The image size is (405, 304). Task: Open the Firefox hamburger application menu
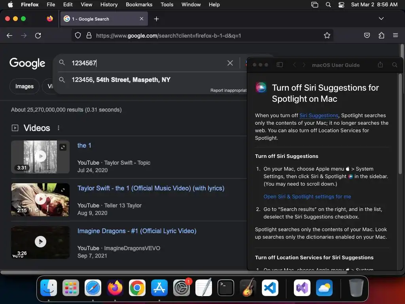pyautogui.click(x=396, y=35)
